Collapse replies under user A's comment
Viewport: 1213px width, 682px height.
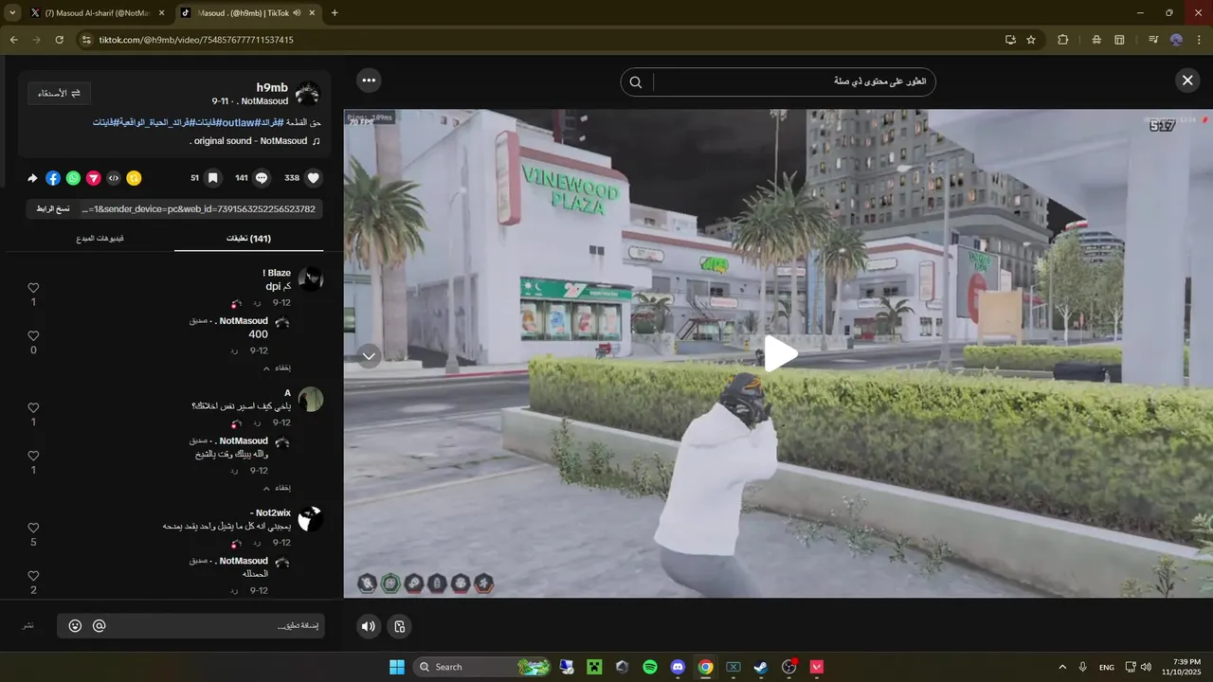point(277,488)
